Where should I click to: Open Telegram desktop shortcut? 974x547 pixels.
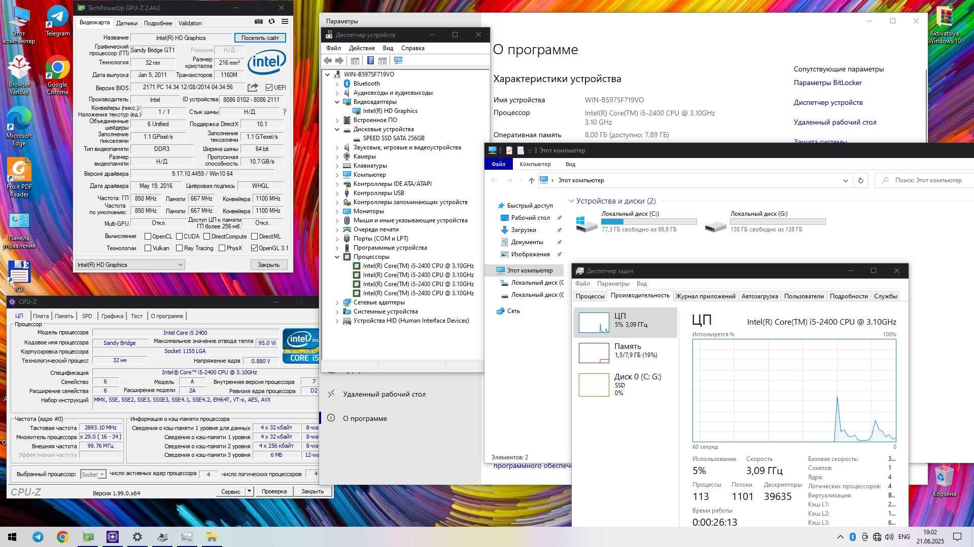[58, 21]
